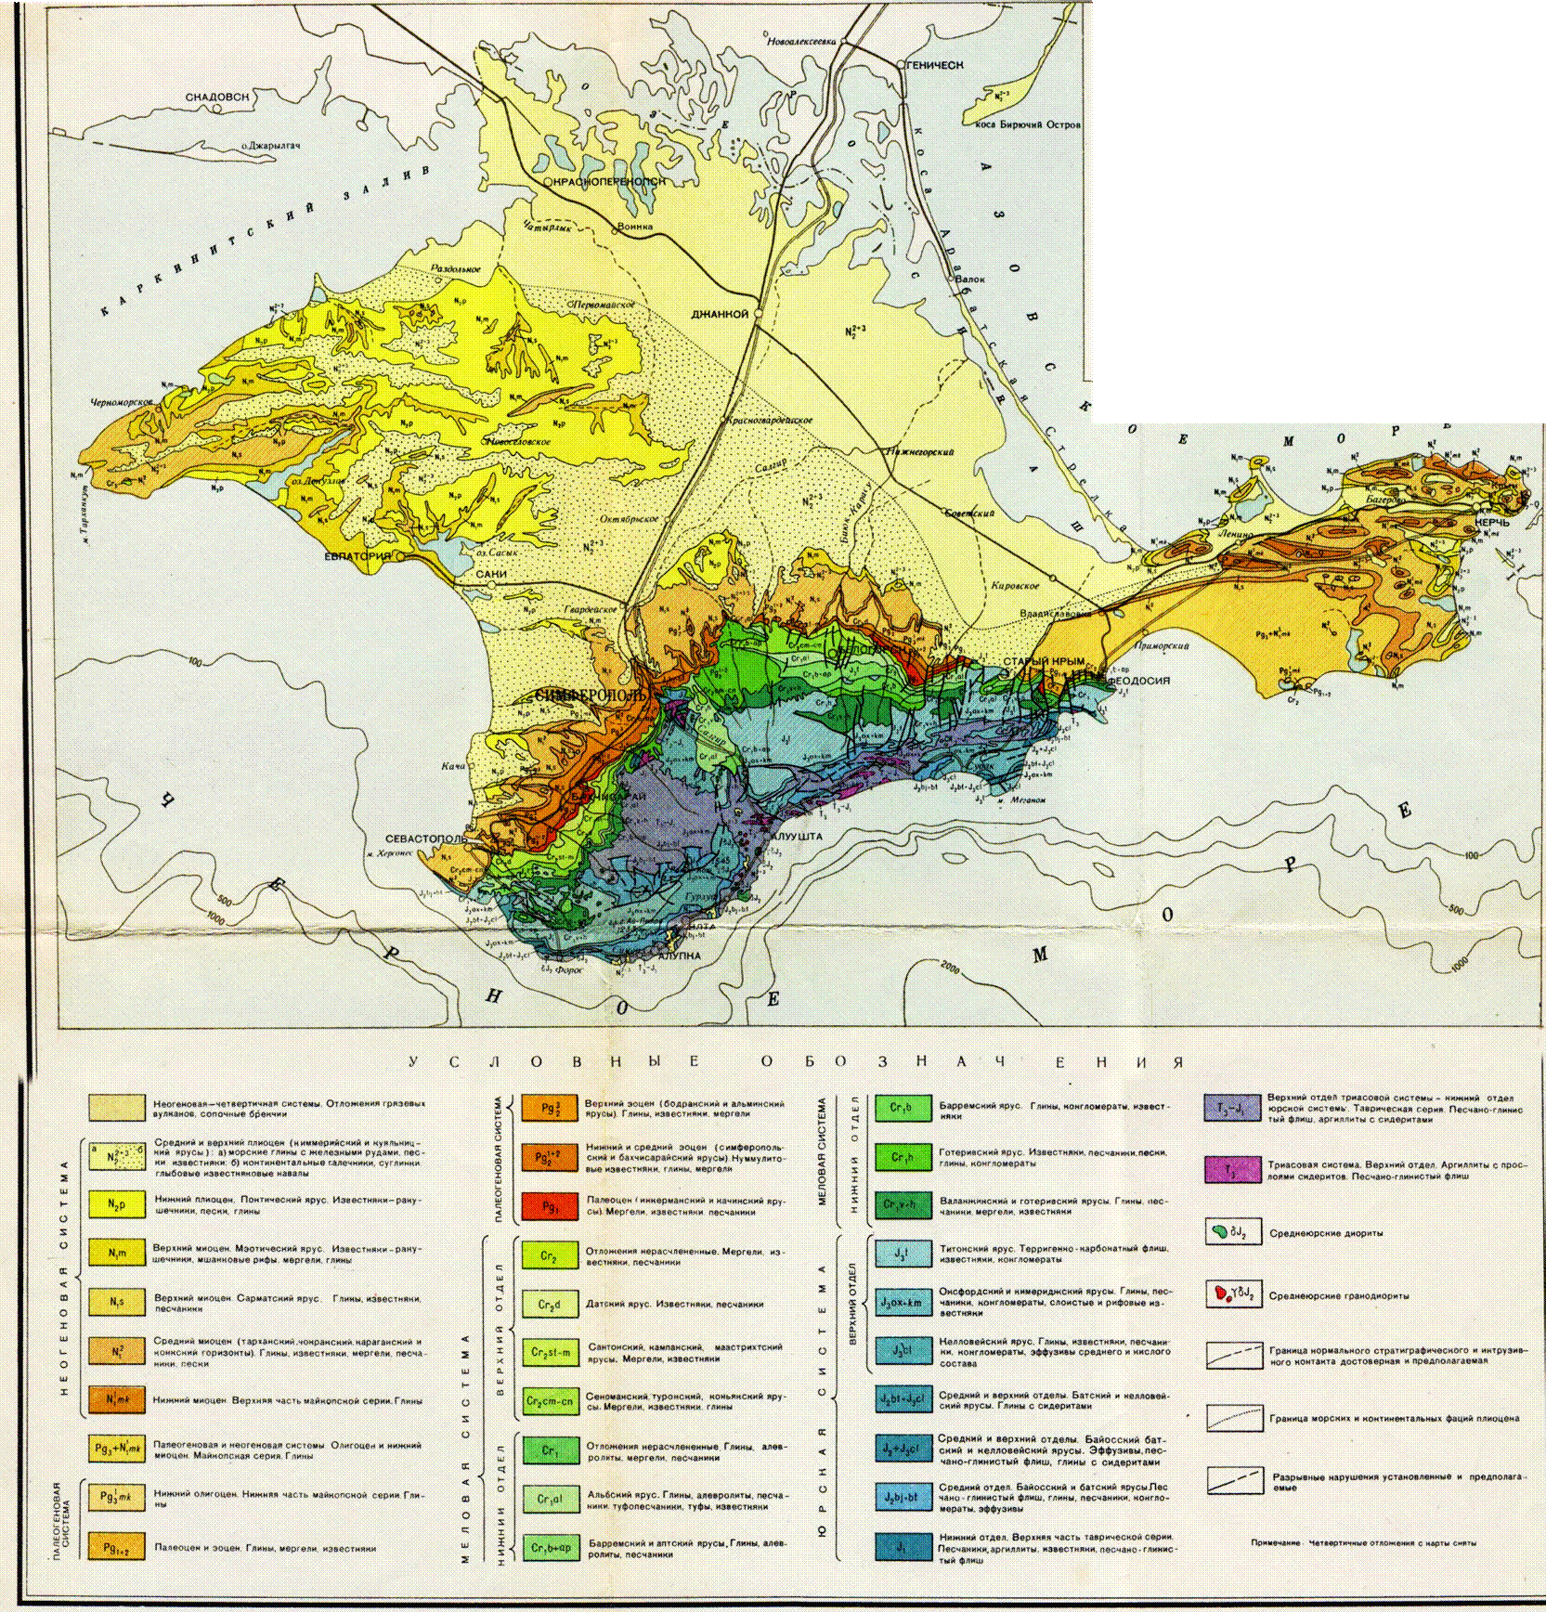Click the 'м. Меганом' cape label
1546x1612 pixels.
pyautogui.click(x=1022, y=799)
